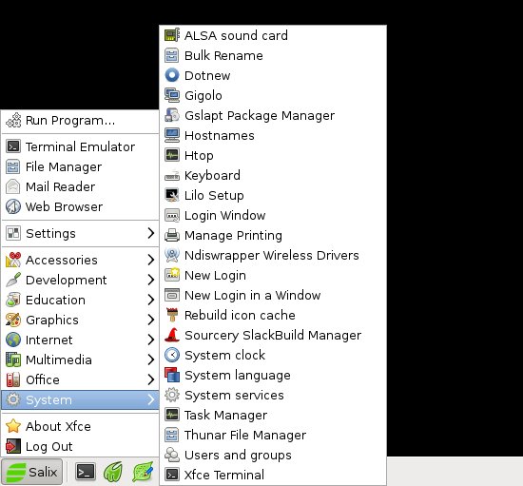Click the New Login icon
This screenshot has width=523, height=486.
172,275
